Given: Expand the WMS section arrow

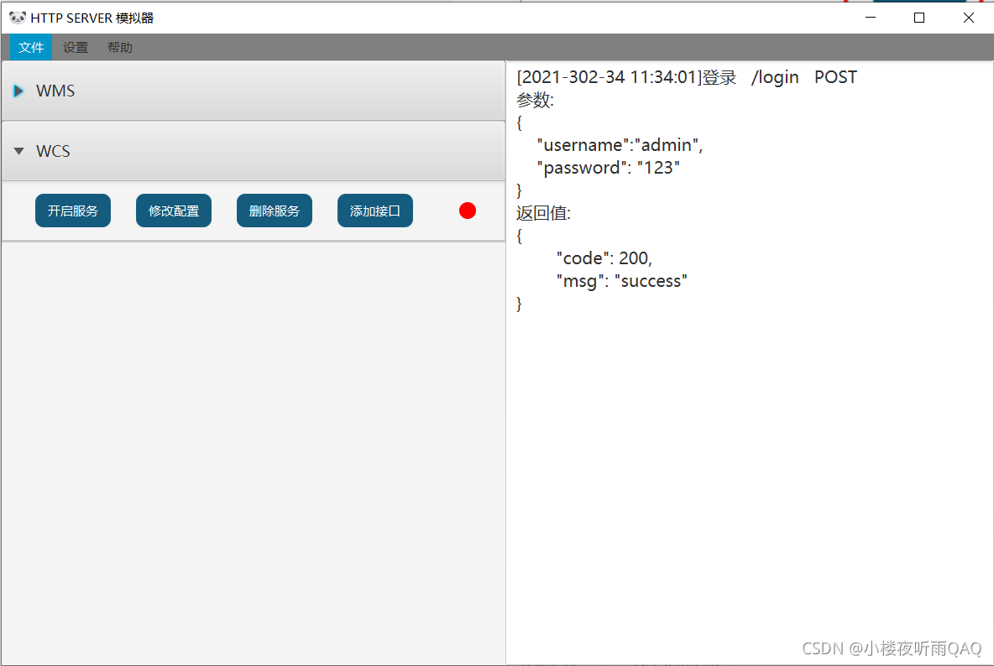Looking at the screenshot, I should (19, 91).
